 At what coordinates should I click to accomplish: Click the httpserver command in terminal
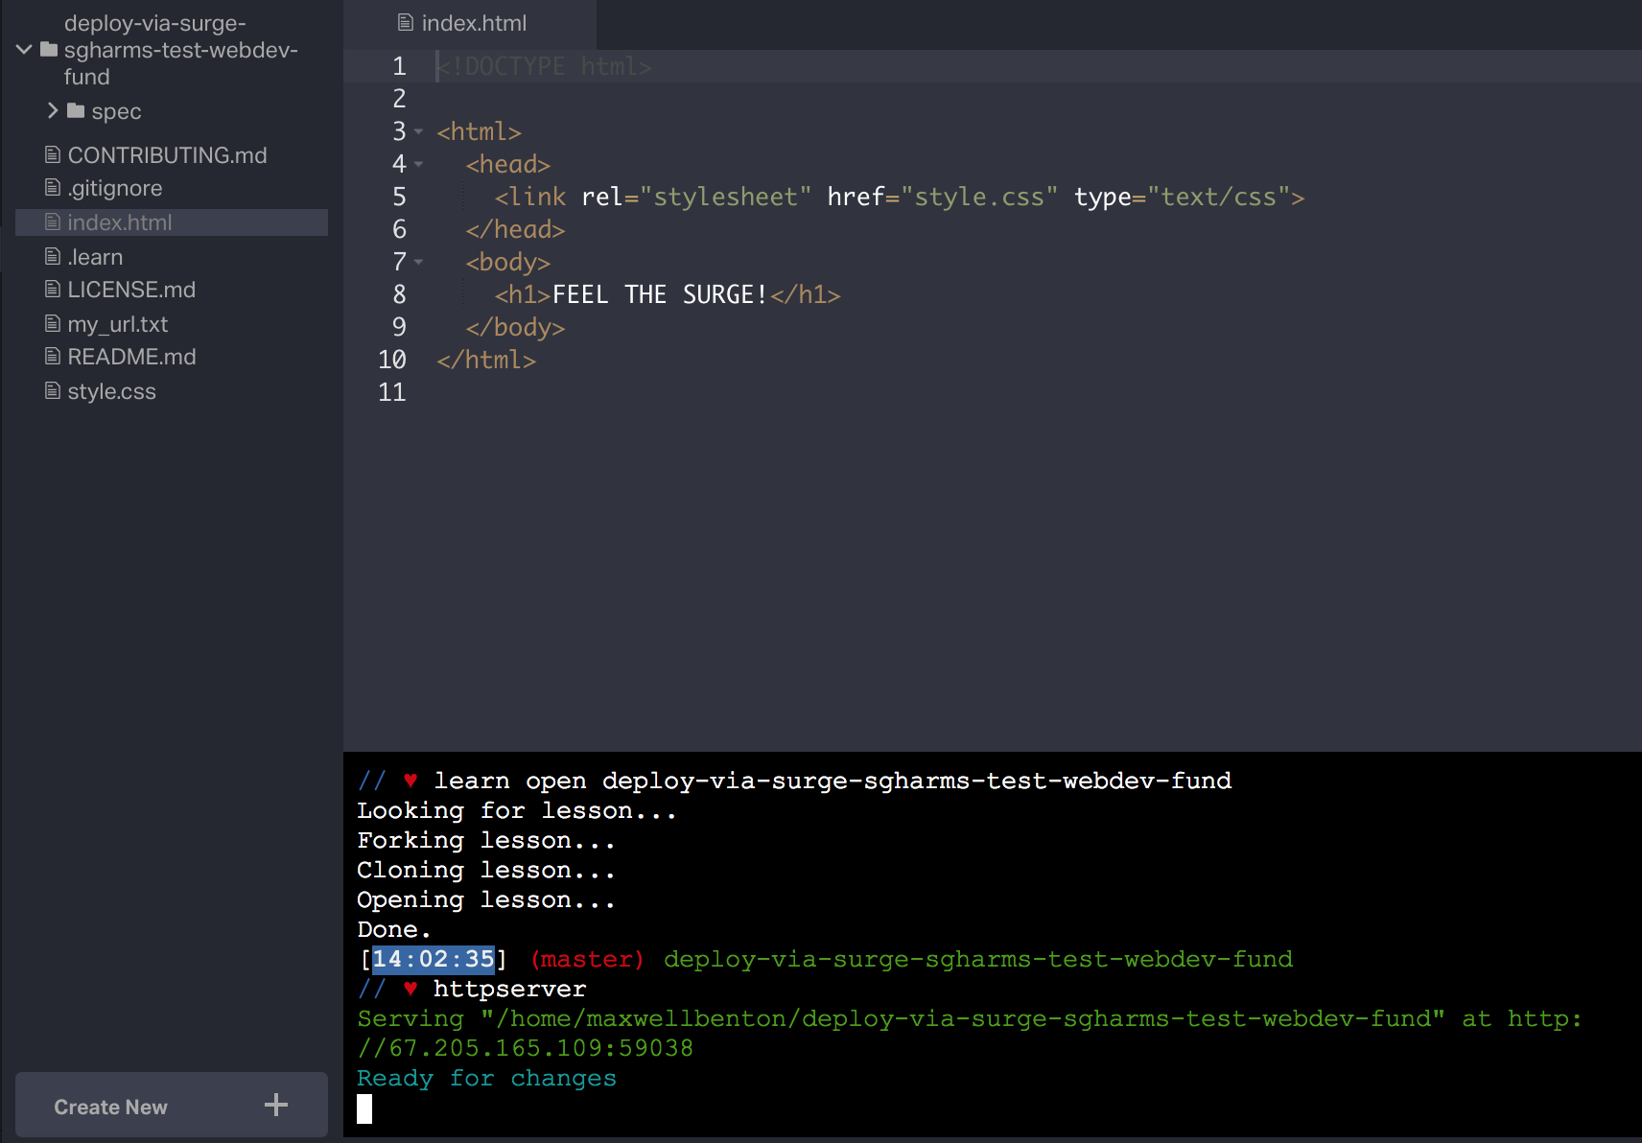(x=509, y=989)
